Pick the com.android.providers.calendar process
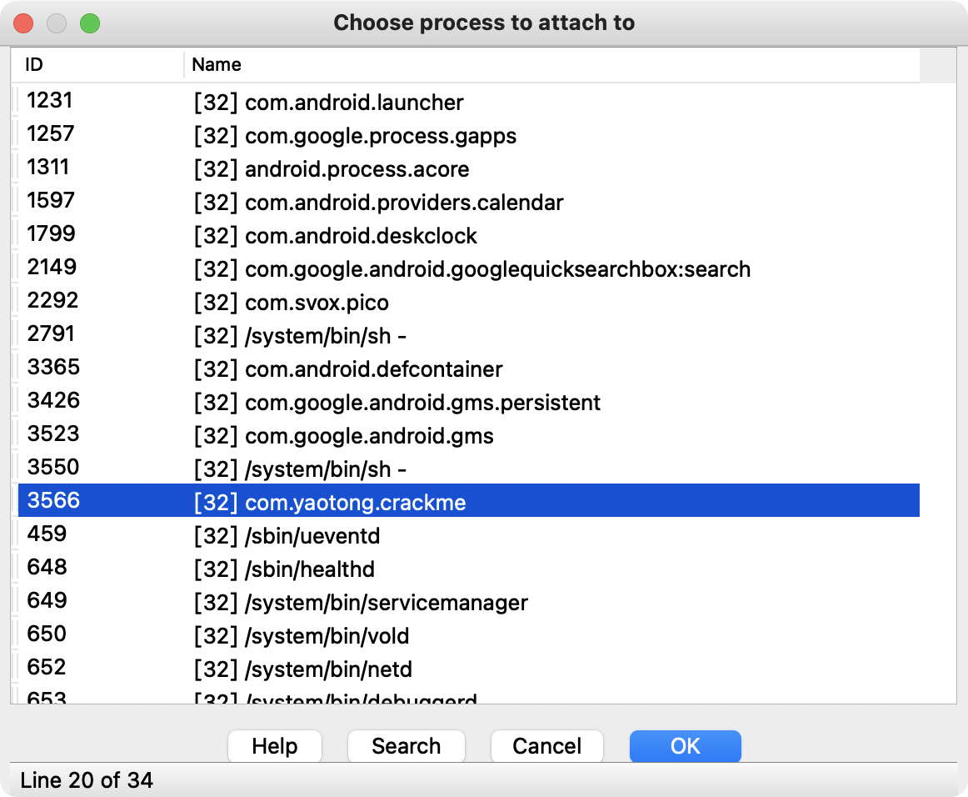The width and height of the screenshot is (968, 797). (x=404, y=203)
